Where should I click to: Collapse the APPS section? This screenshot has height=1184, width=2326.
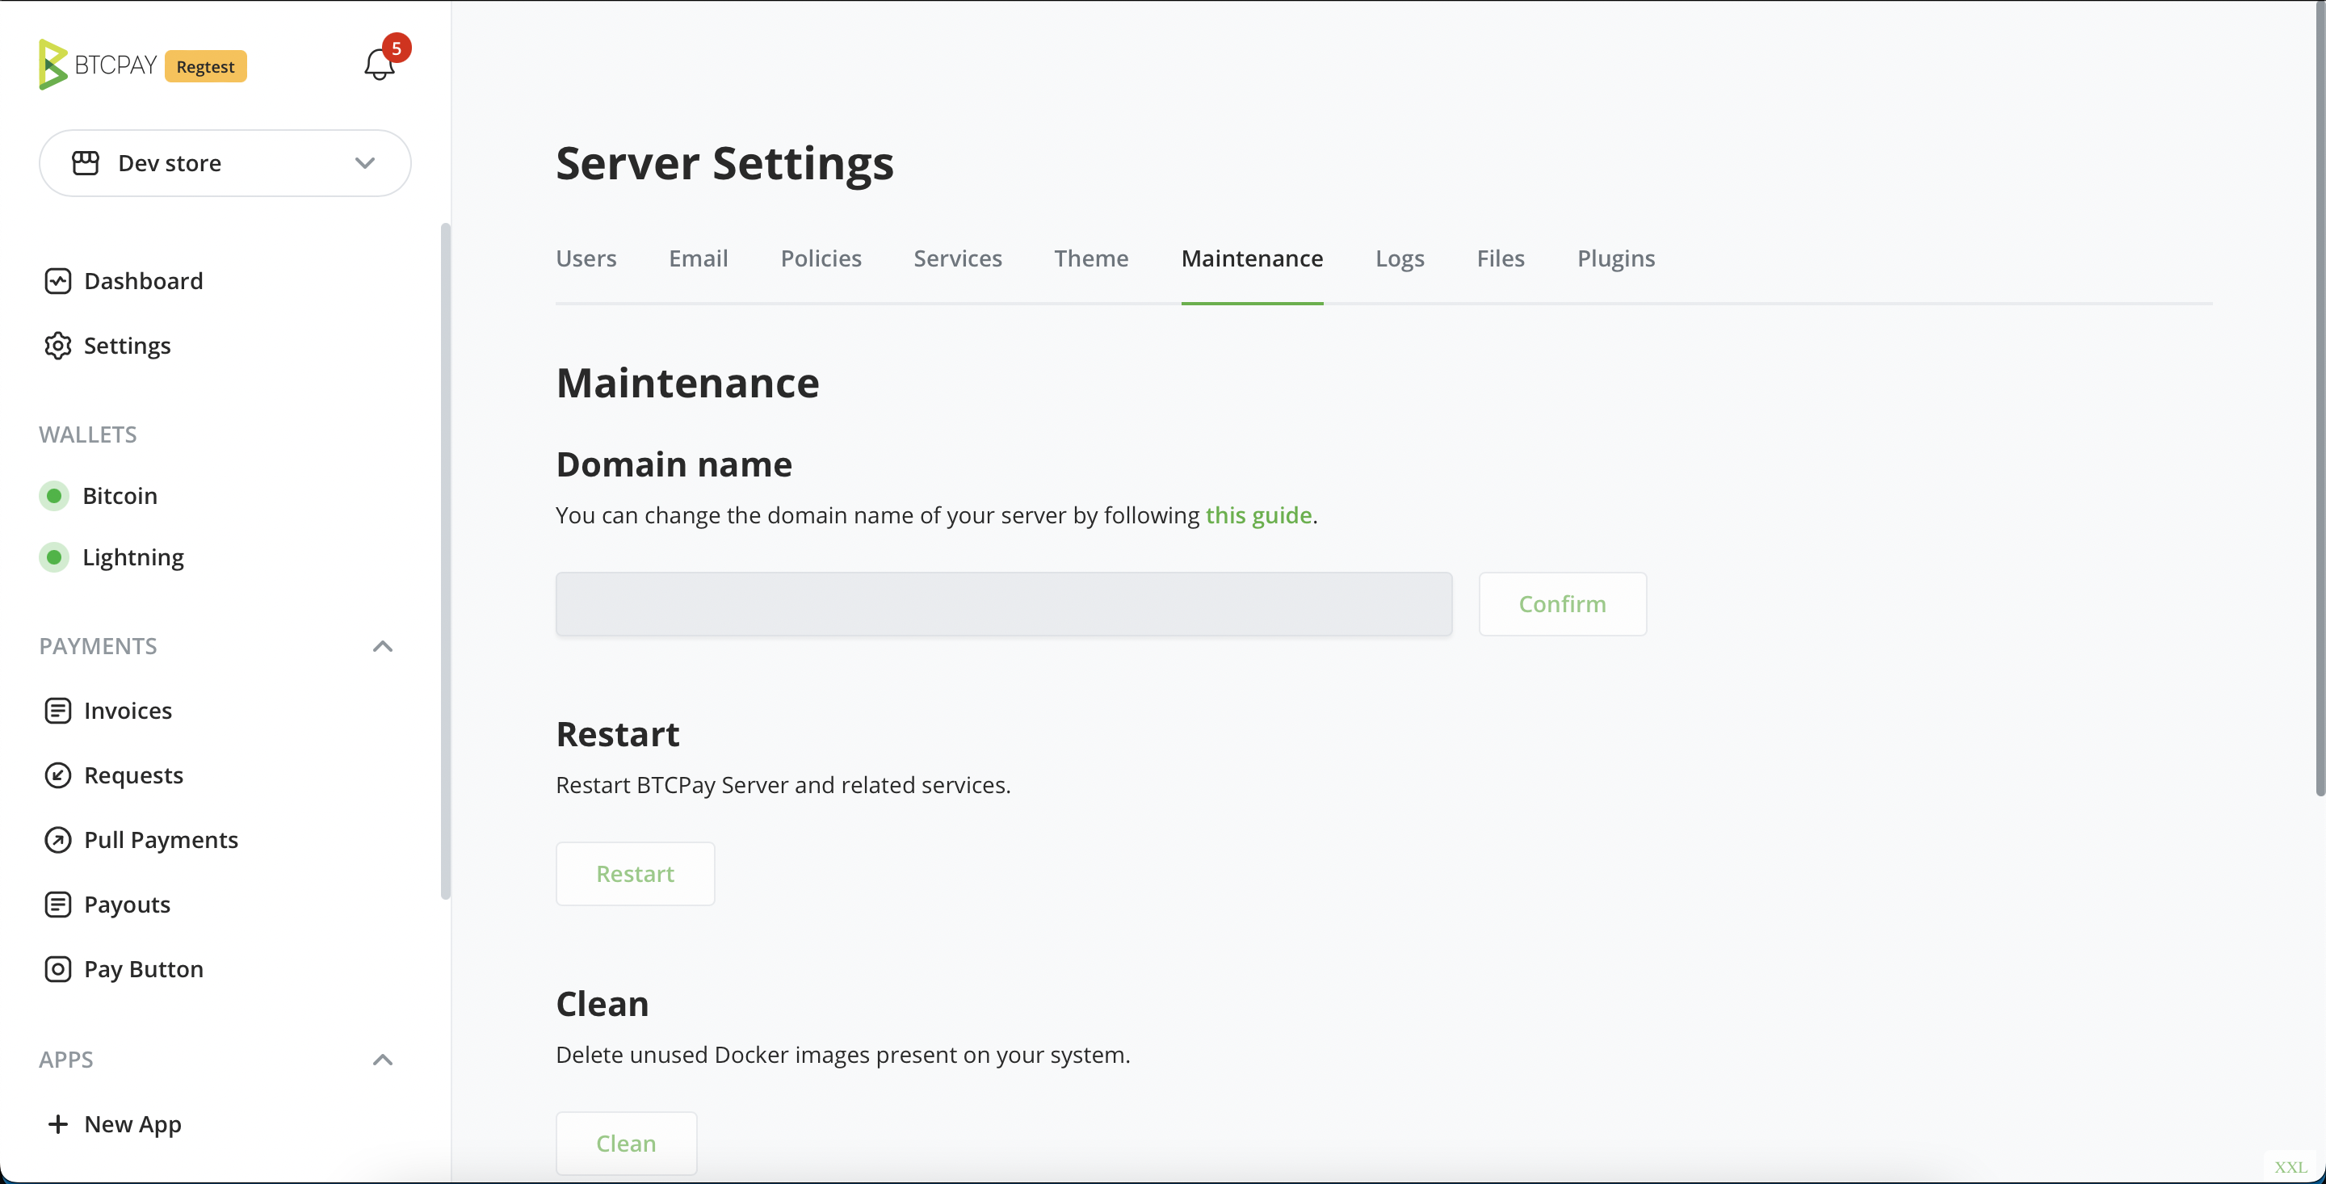click(382, 1059)
